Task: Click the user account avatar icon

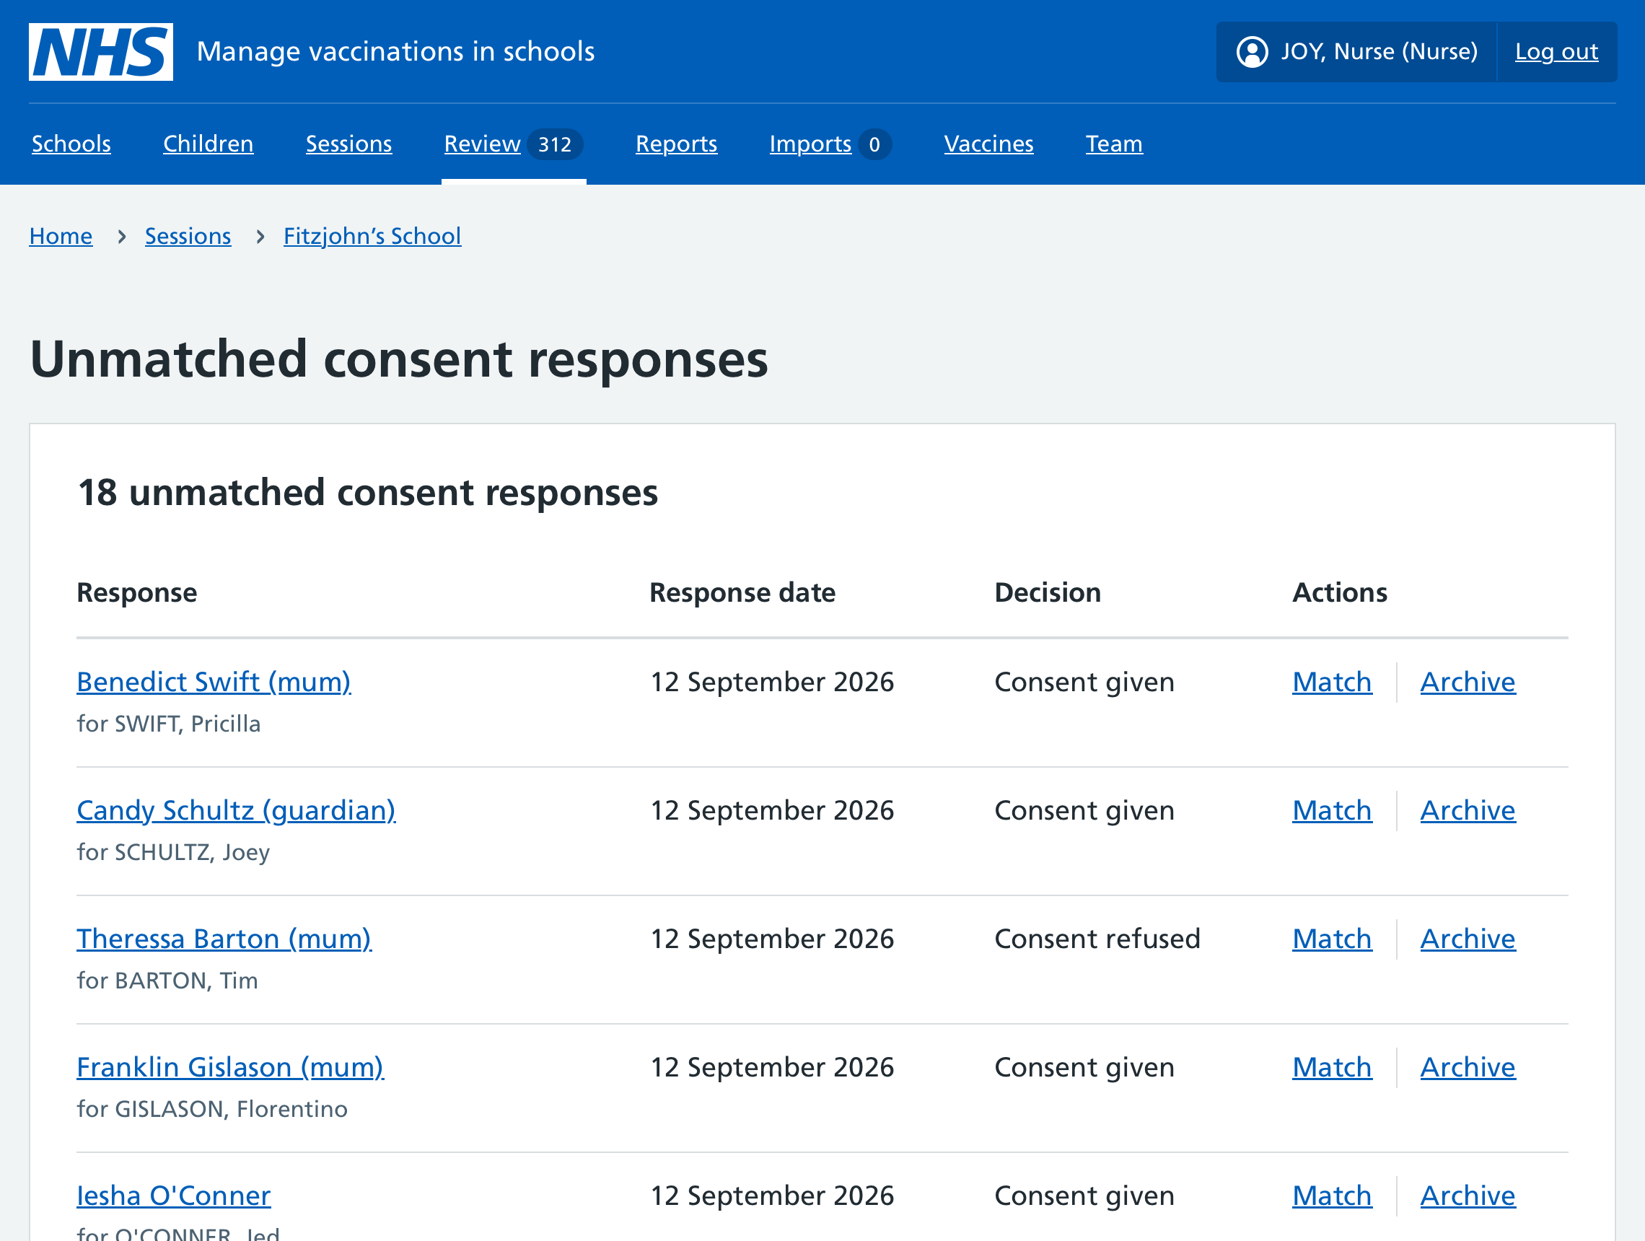Action: click(x=1253, y=52)
